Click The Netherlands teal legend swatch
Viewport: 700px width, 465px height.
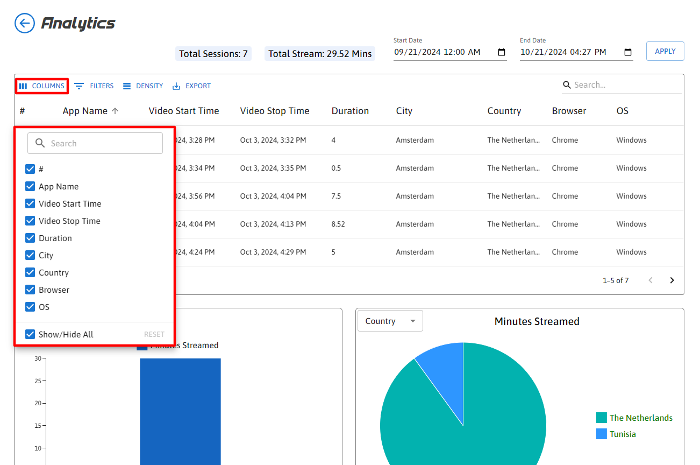602,418
